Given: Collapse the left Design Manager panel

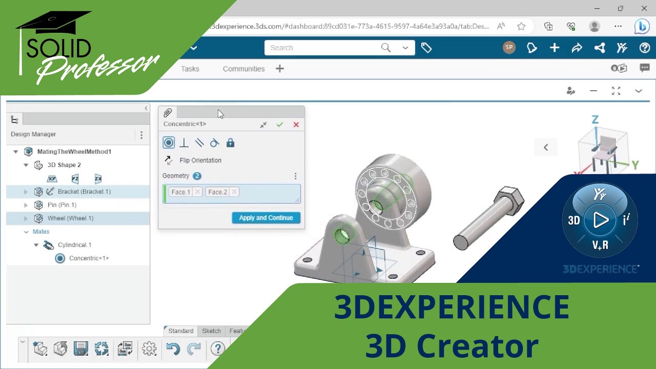Looking at the screenshot, I should coord(146,109).
